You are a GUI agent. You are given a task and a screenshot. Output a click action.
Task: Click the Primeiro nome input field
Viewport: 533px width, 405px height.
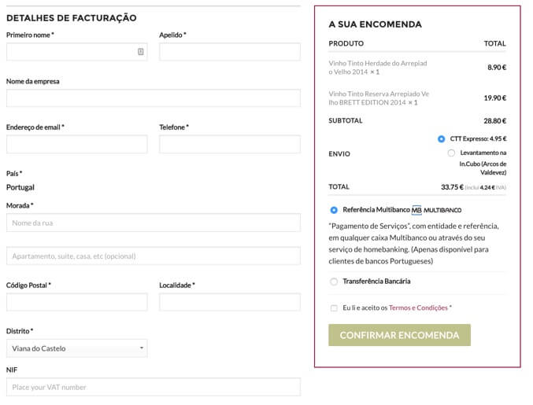(x=71, y=52)
